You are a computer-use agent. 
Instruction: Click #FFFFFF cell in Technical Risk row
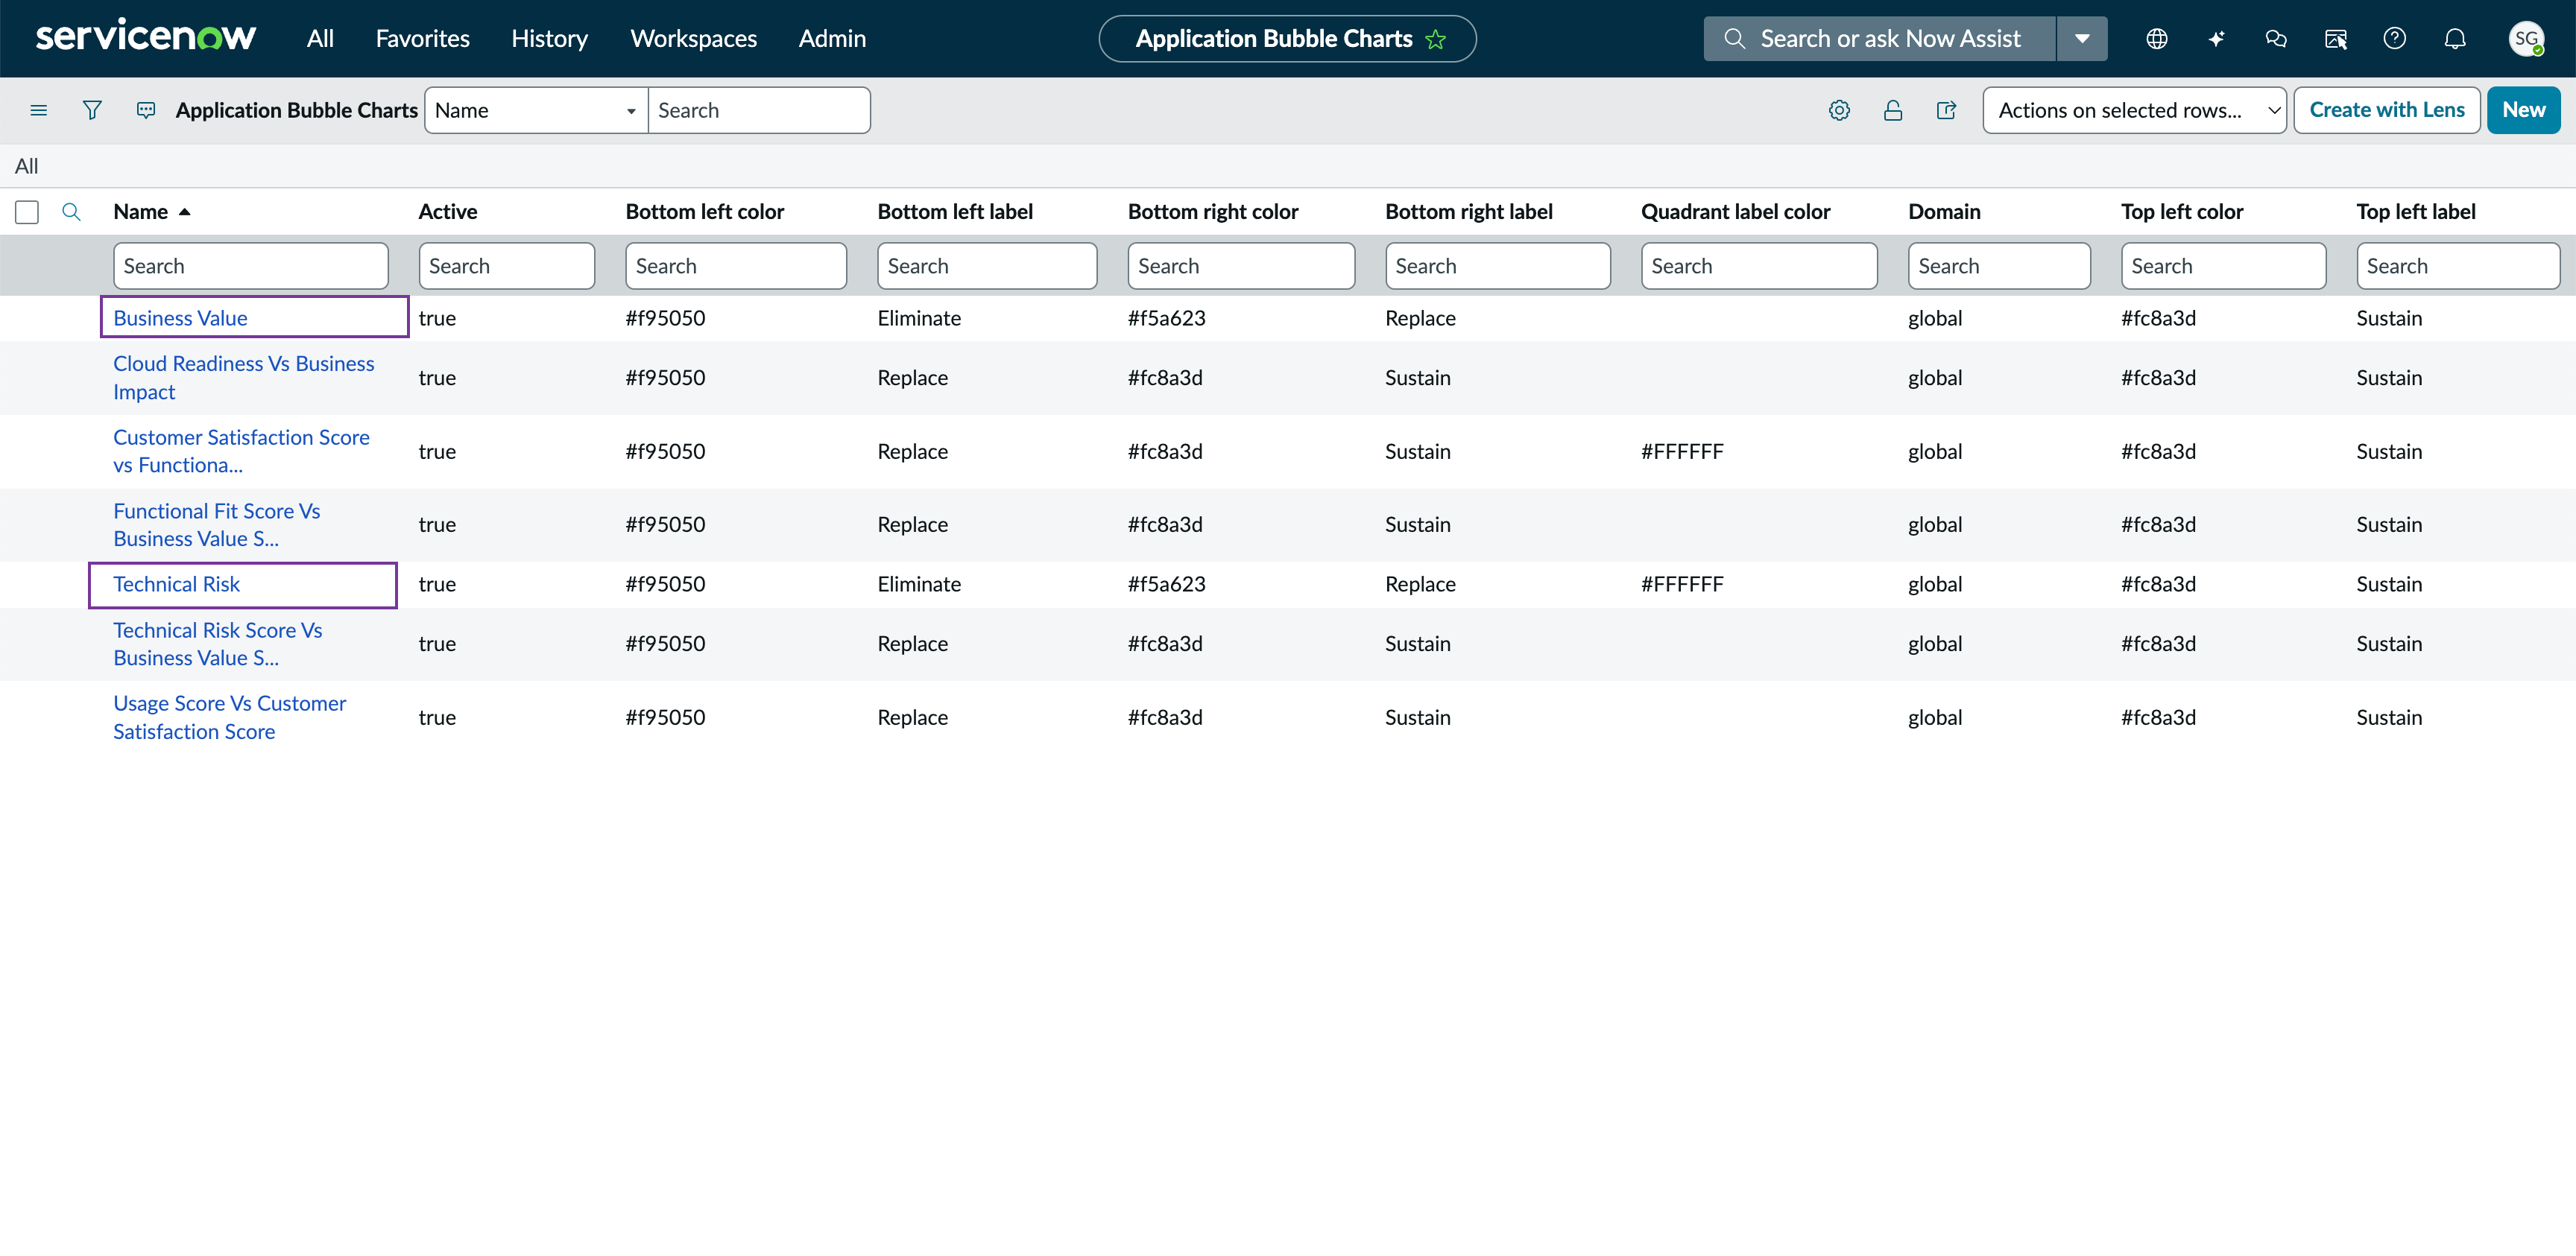pyautogui.click(x=1682, y=583)
